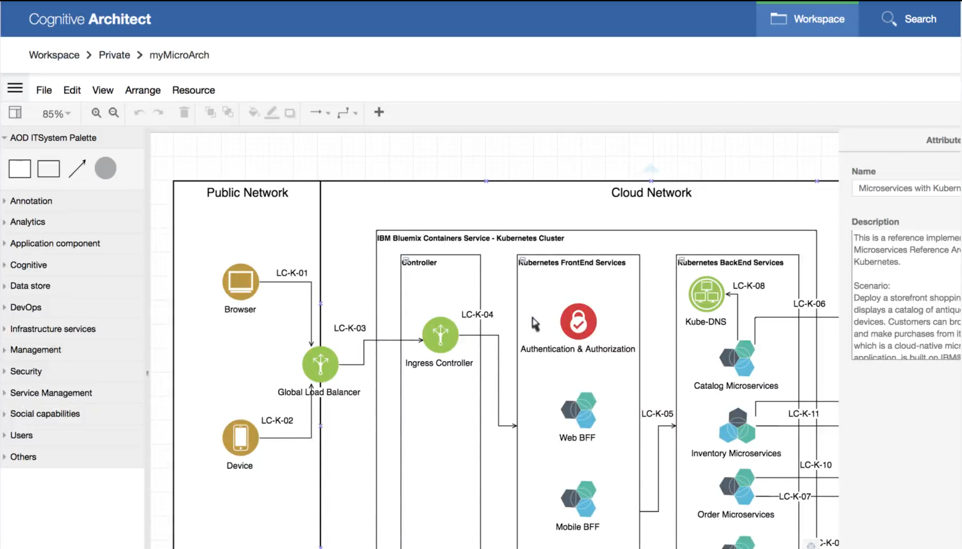
Task: Open the 85% zoom dropdown
Action: (56, 114)
